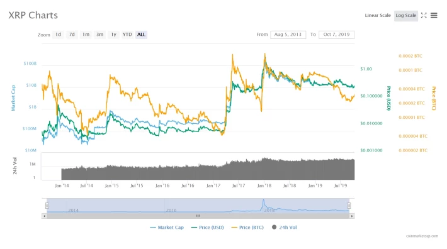Viewport: 447px width, 249px height.
Task: Edit the To date field
Action: click(336, 35)
